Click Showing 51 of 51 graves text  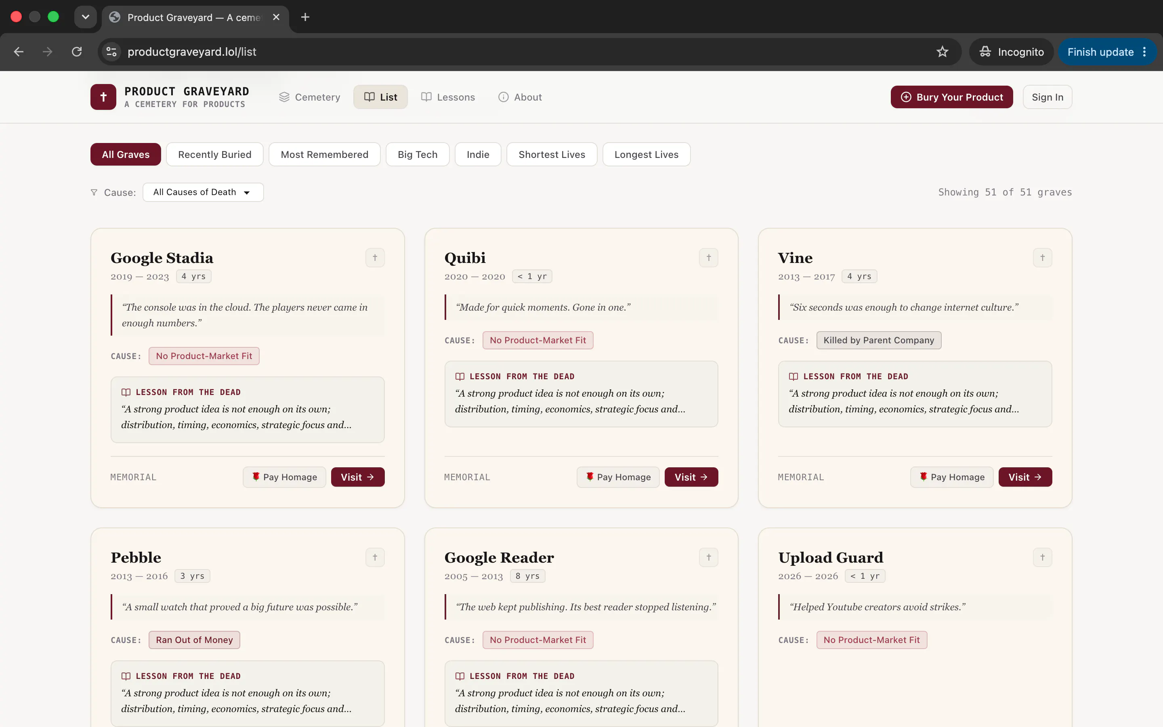coord(1005,192)
